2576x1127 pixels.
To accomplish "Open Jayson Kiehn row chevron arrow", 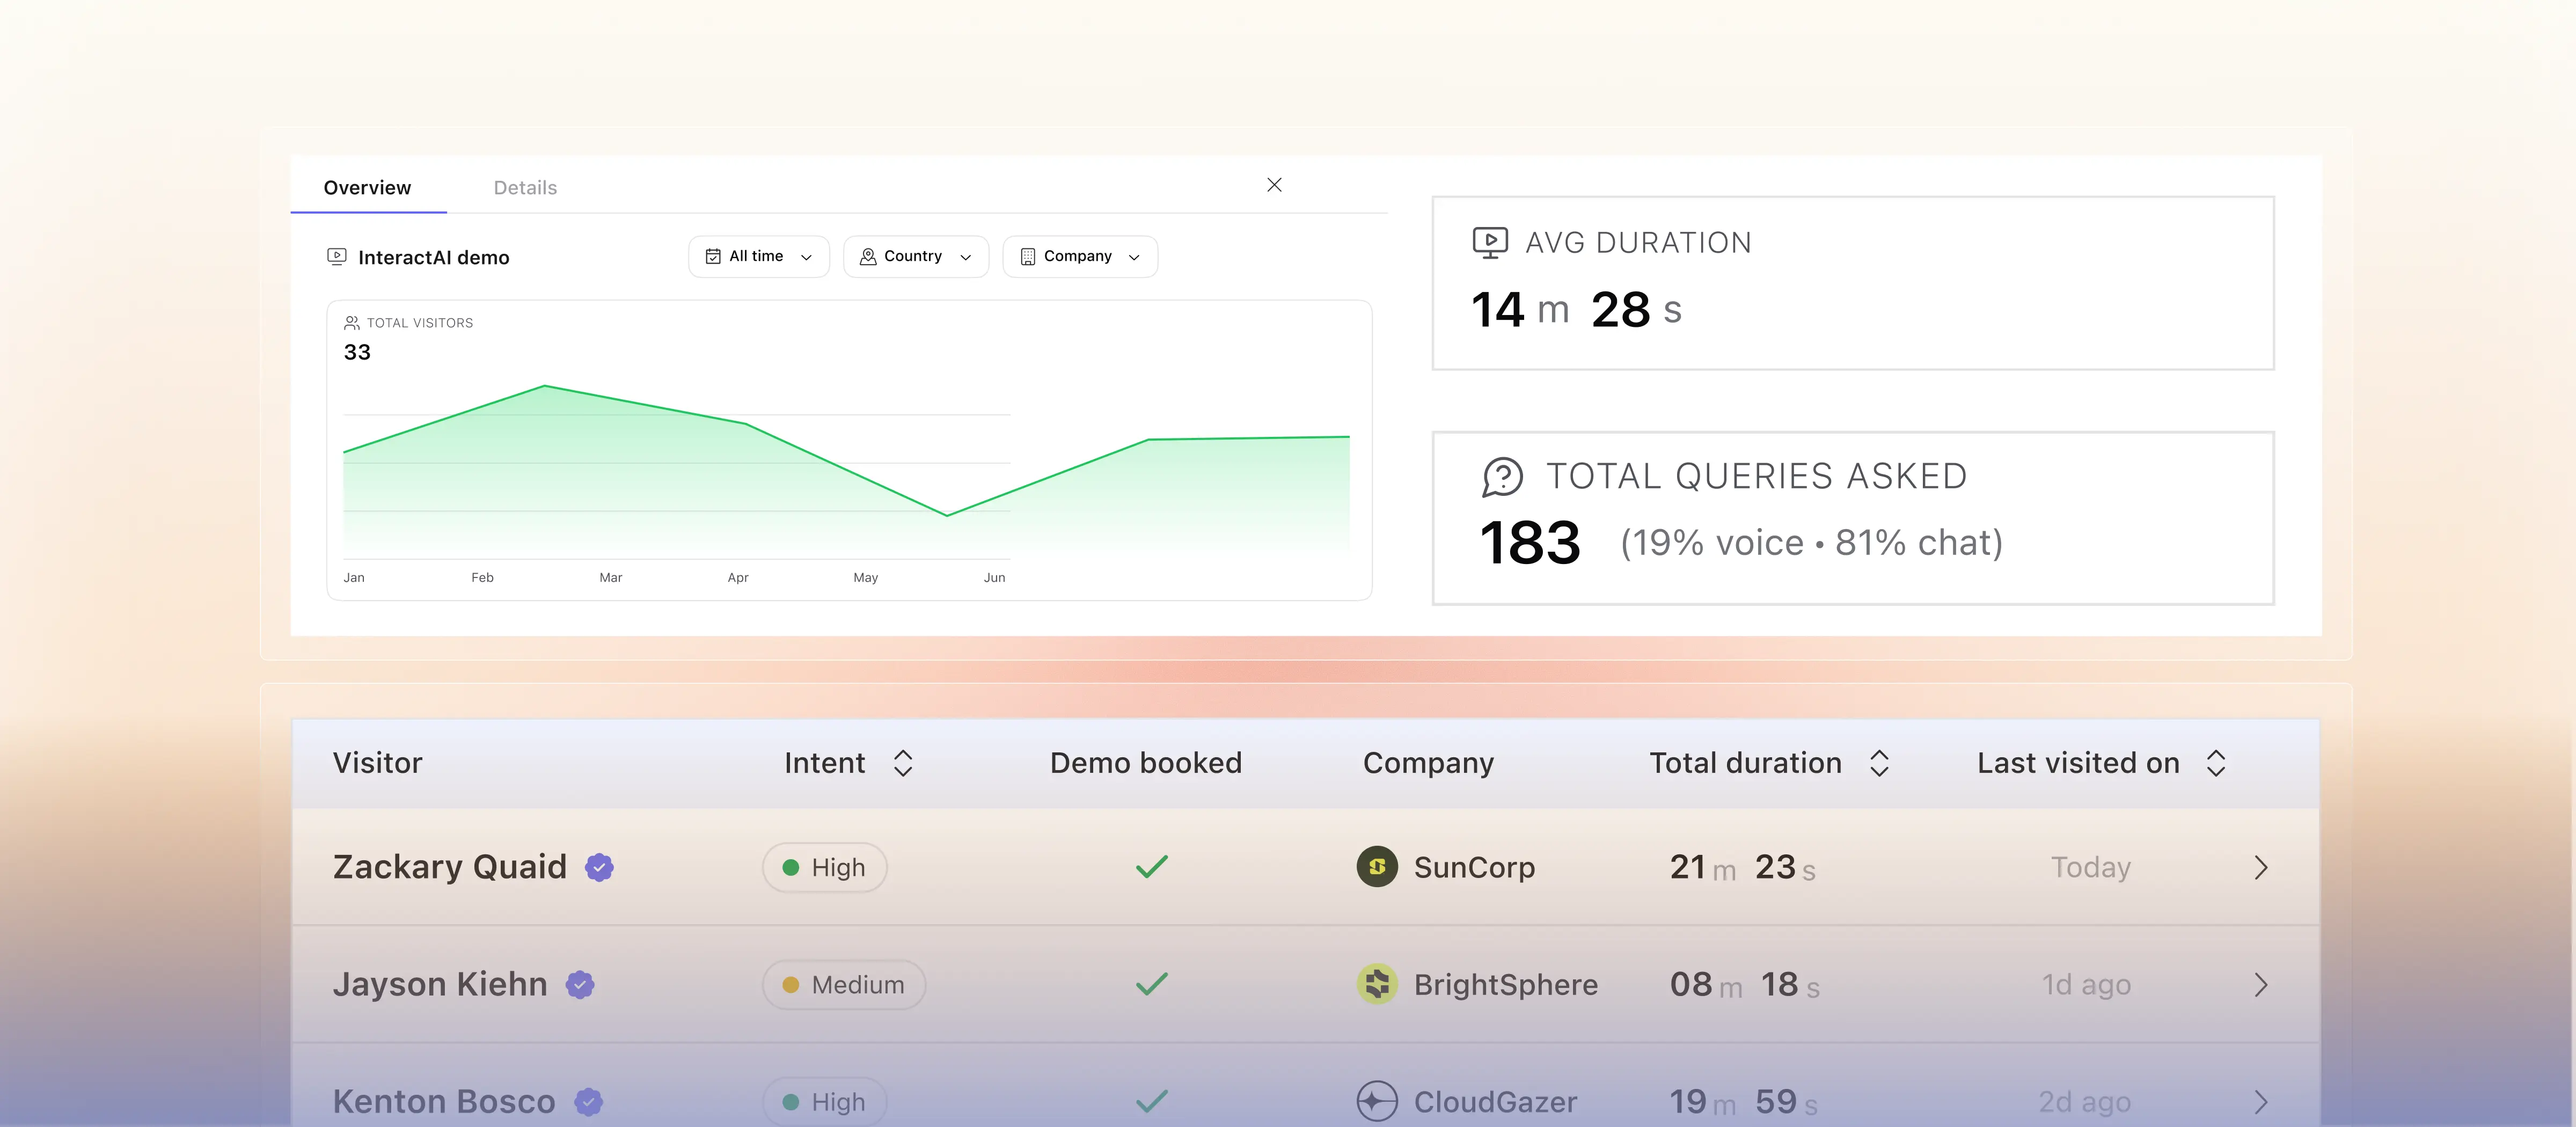I will pos(2261,984).
